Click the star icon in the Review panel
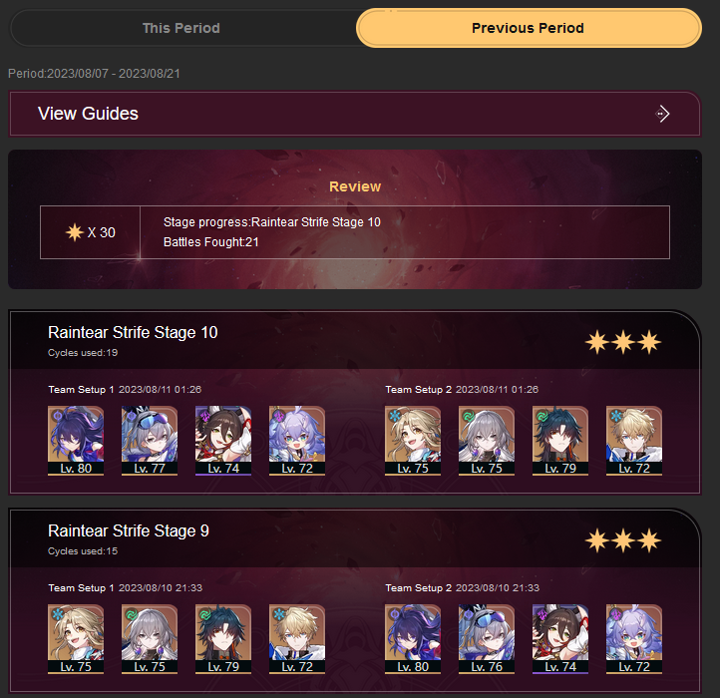The image size is (720, 698). 75,232
